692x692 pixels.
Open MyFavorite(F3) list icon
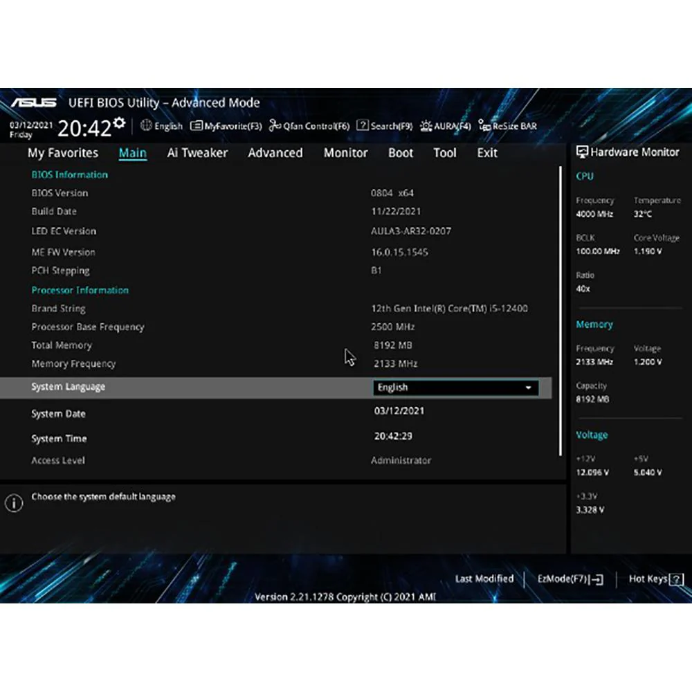[x=197, y=126]
